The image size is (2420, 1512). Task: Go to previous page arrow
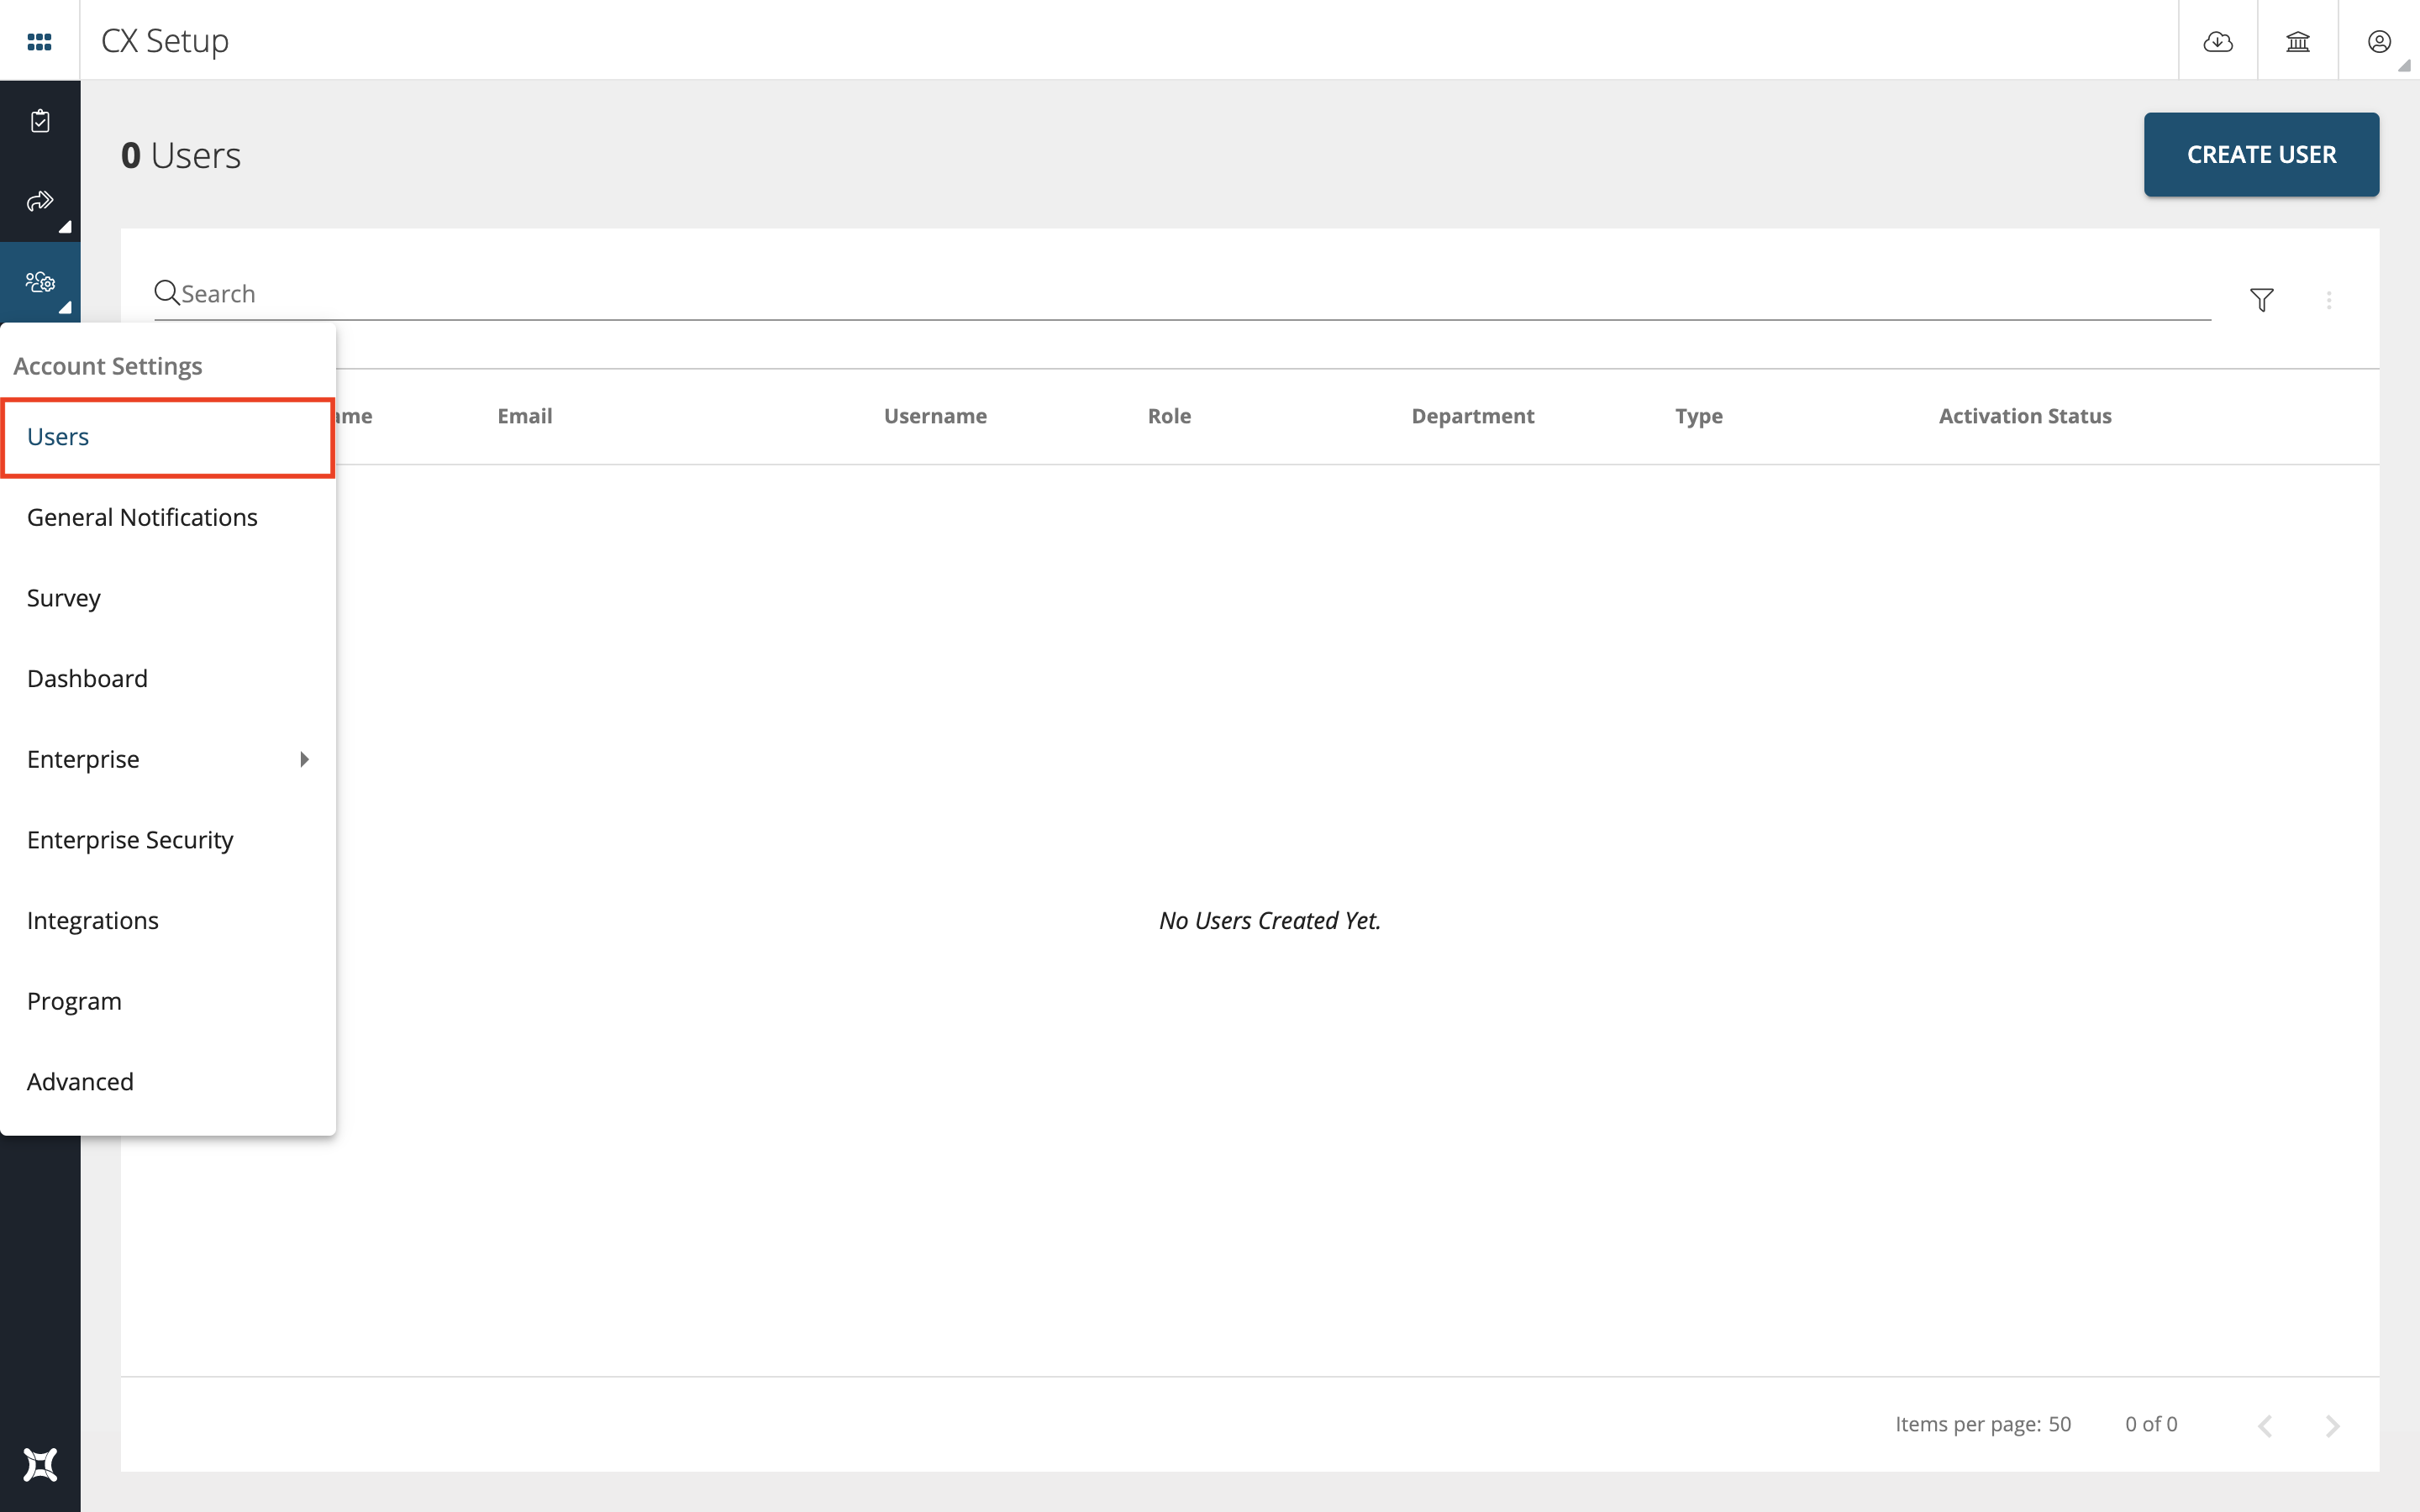pos(2265,1425)
